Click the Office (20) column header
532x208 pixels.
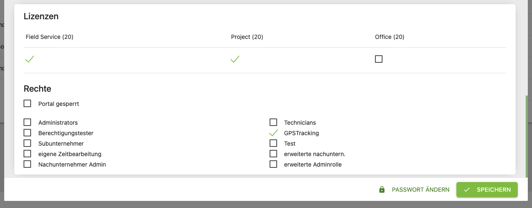click(390, 37)
